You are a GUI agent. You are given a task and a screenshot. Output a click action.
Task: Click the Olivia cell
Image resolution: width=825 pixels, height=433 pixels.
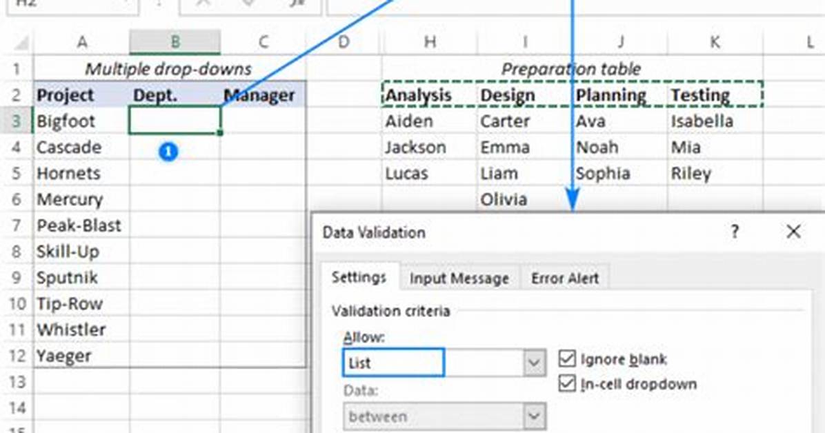(524, 199)
